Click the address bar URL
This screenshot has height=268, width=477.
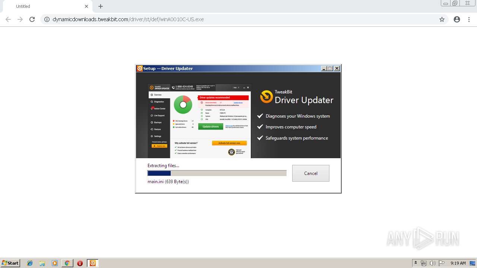coord(128,19)
